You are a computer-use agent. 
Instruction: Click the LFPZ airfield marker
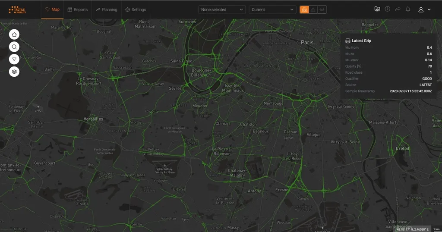pyautogui.click(x=38, y=109)
